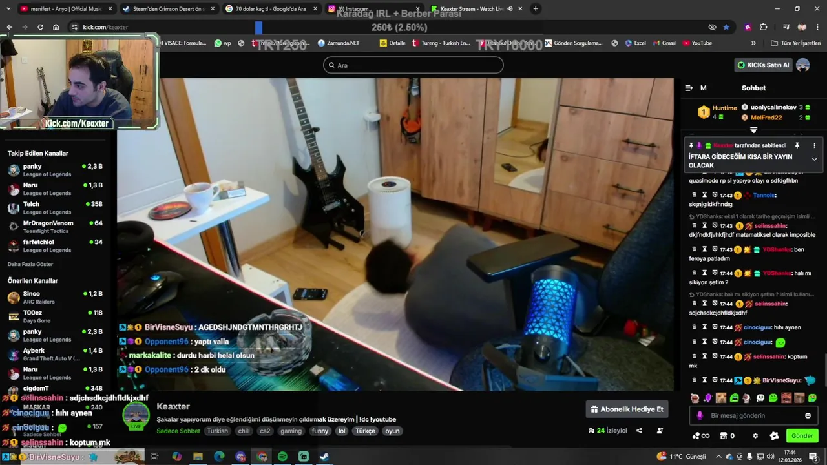Expand the chat leaderboard handle
Viewport: 827px width, 465px height.
point(753,130)
